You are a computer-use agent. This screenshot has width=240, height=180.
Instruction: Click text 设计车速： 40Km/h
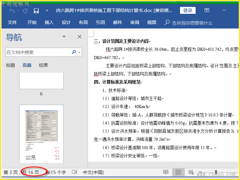click(x=130, y=107)
